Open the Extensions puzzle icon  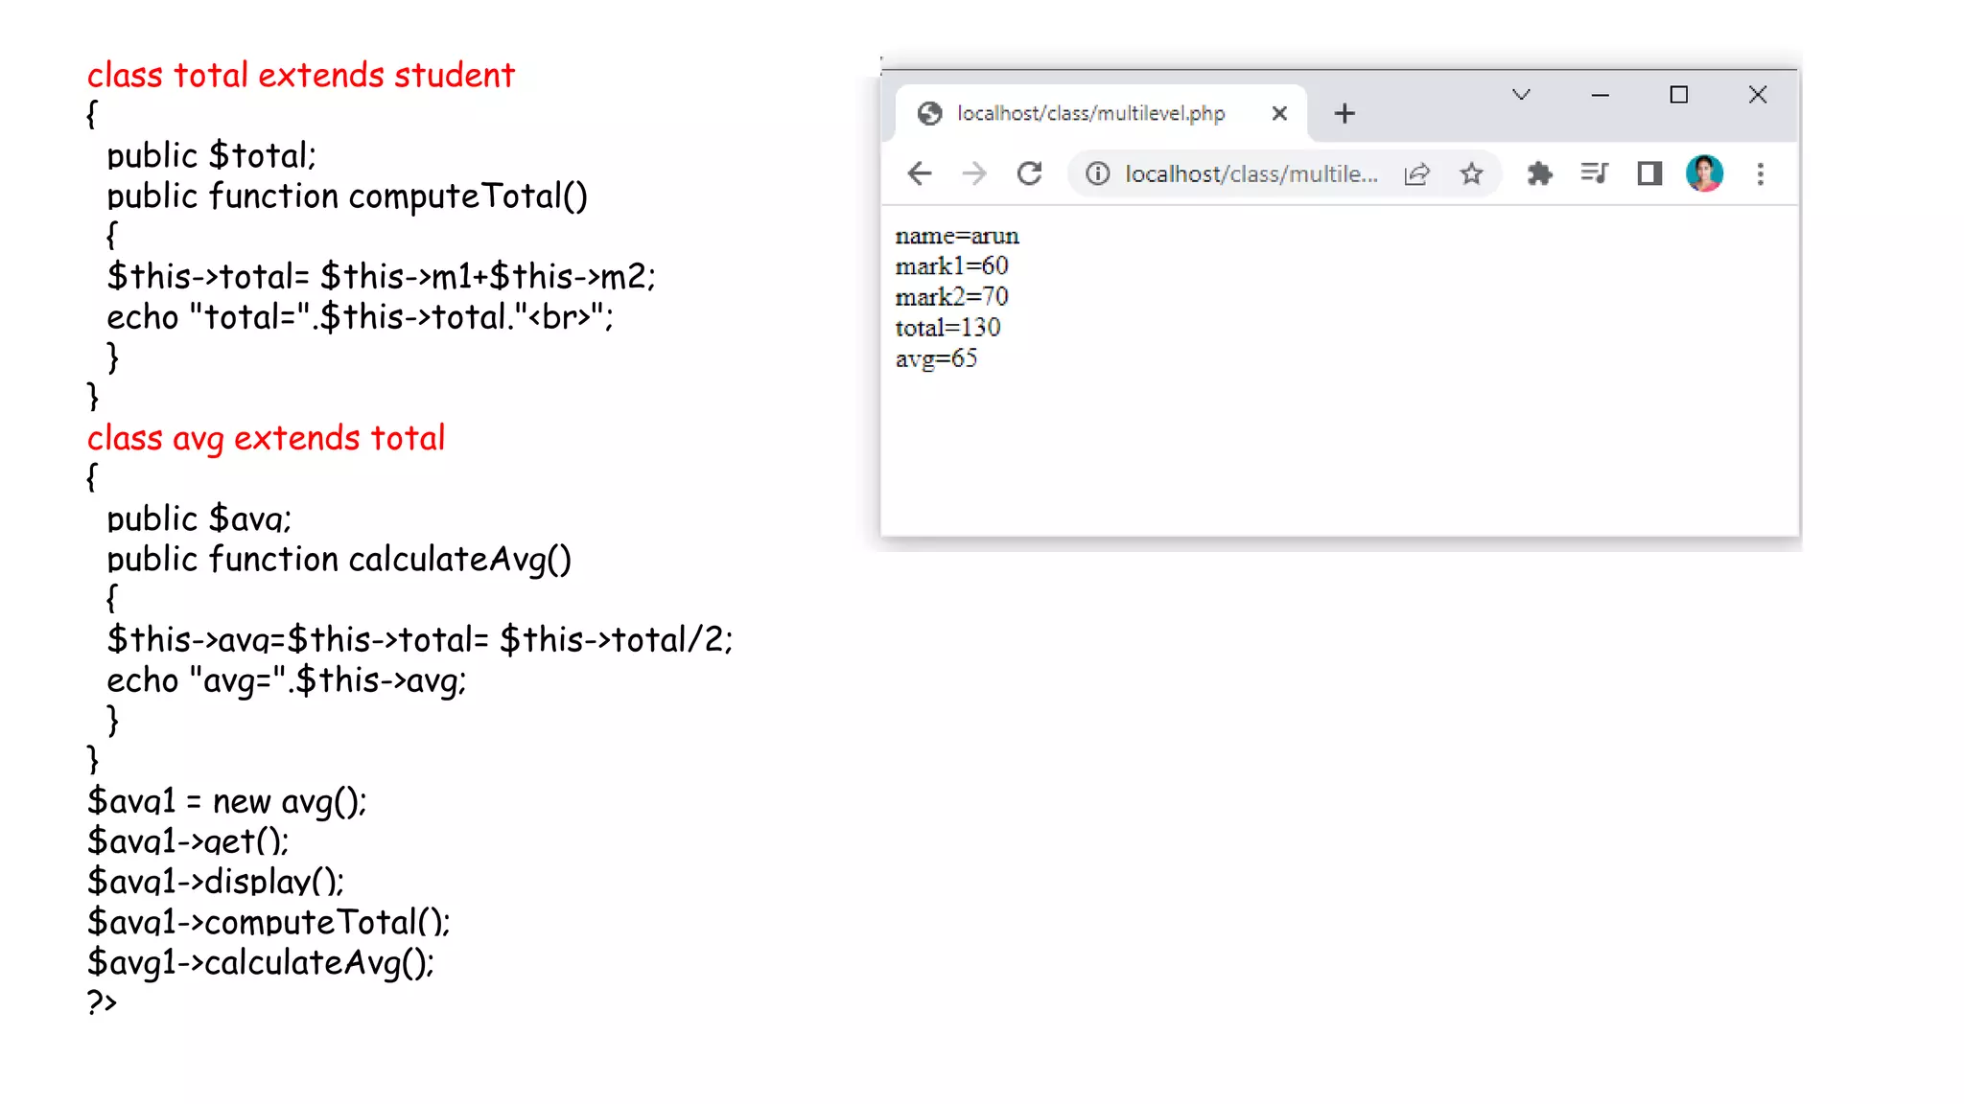pyautogui.click(x=1539, y=173)
